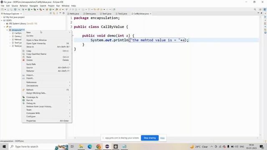The height and width of the screenshot is (150, 267).
Task: Select Go Into in context menu
Action: [30, 36]
